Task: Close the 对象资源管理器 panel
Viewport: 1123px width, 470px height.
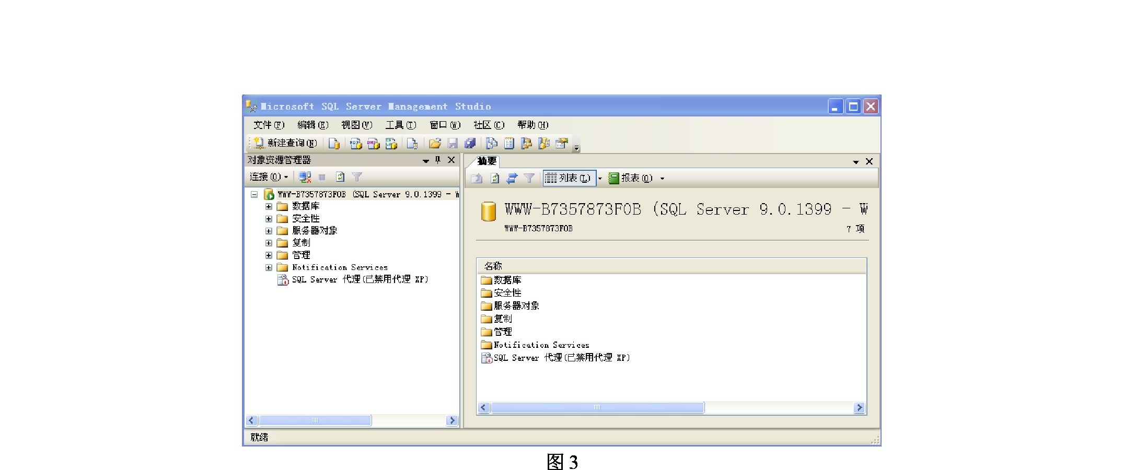Action: (451, 160)
